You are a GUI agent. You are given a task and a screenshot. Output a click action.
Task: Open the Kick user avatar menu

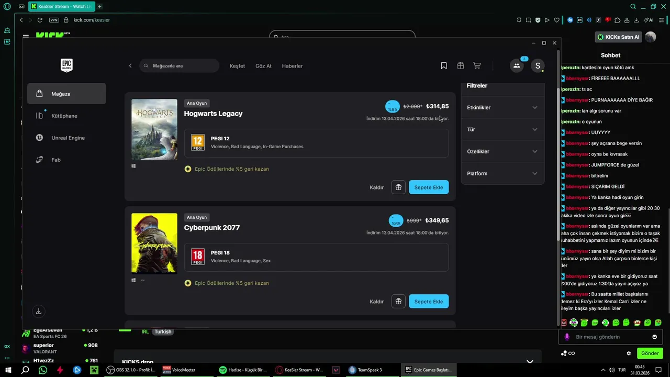pos(650,37)
